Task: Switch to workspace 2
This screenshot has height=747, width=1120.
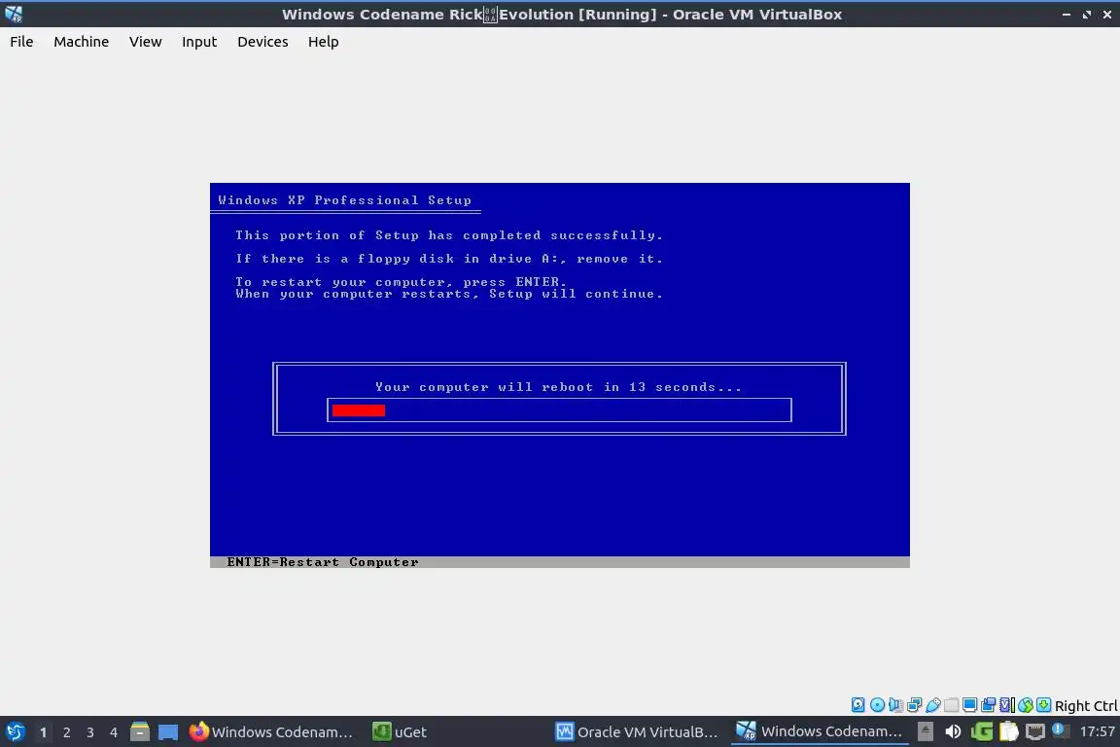Action: 66,732
